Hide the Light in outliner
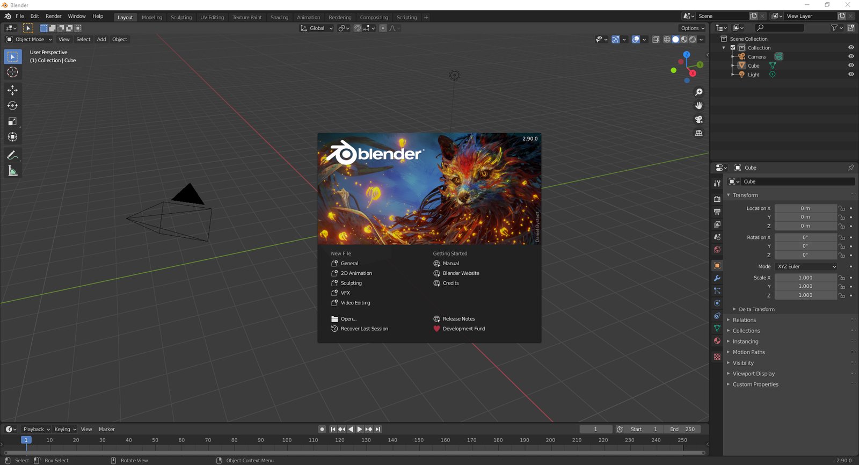Viewport: 859px width, 465px height. pos(851,75)
